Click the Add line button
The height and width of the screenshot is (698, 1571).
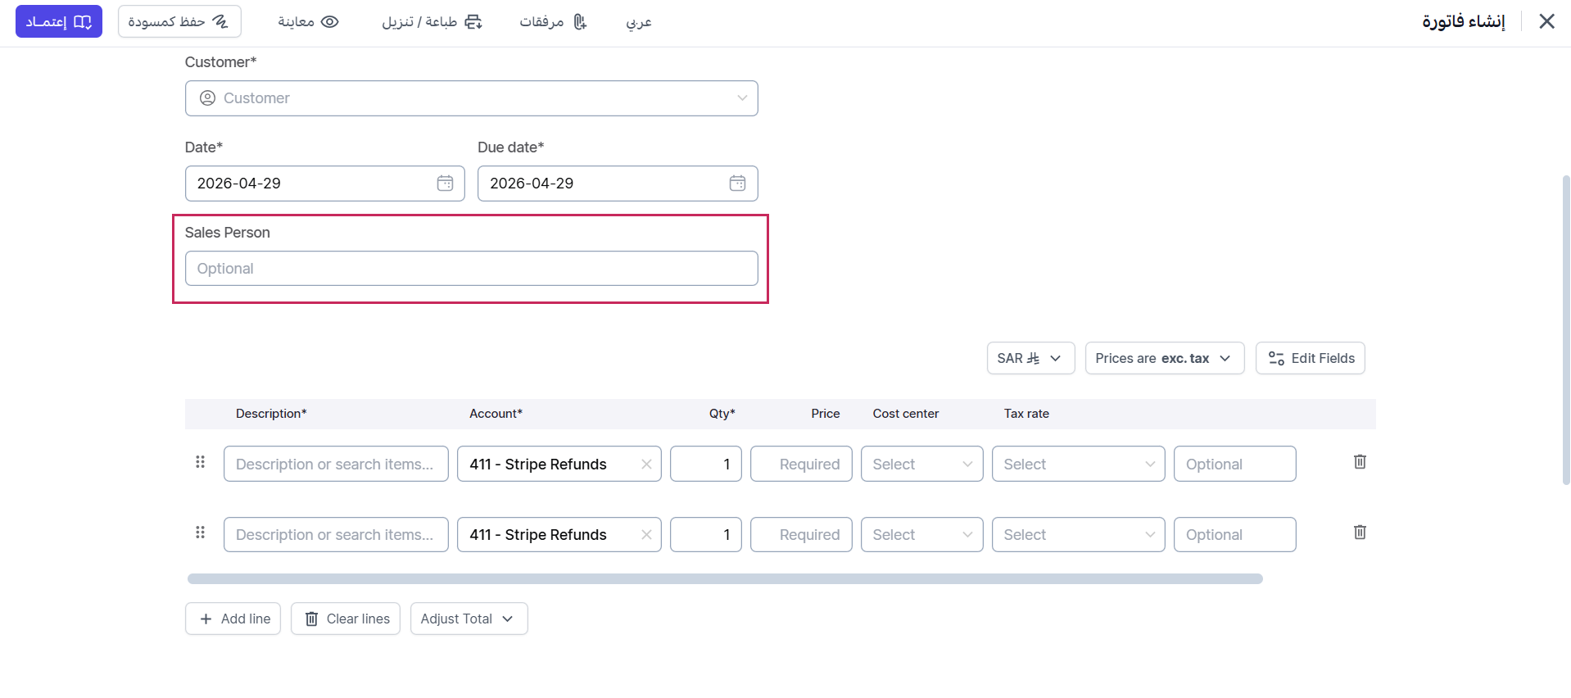pyautogui.click(x=233, y=619)
